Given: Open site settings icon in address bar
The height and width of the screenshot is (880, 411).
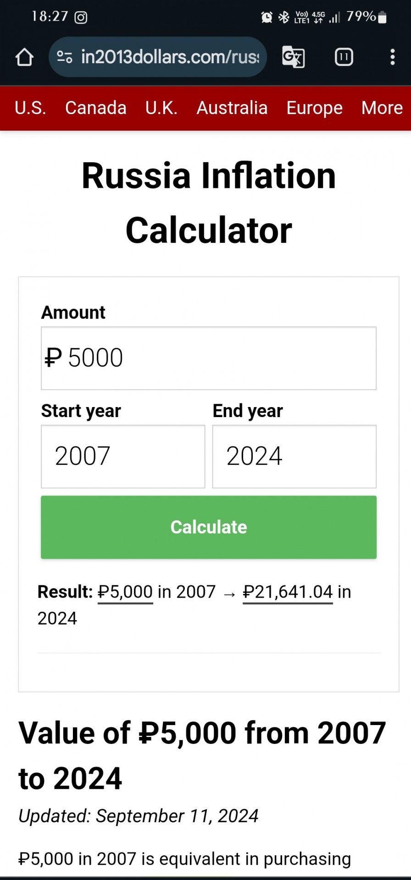Looking at the screenshot, I should tap(65, 57).
